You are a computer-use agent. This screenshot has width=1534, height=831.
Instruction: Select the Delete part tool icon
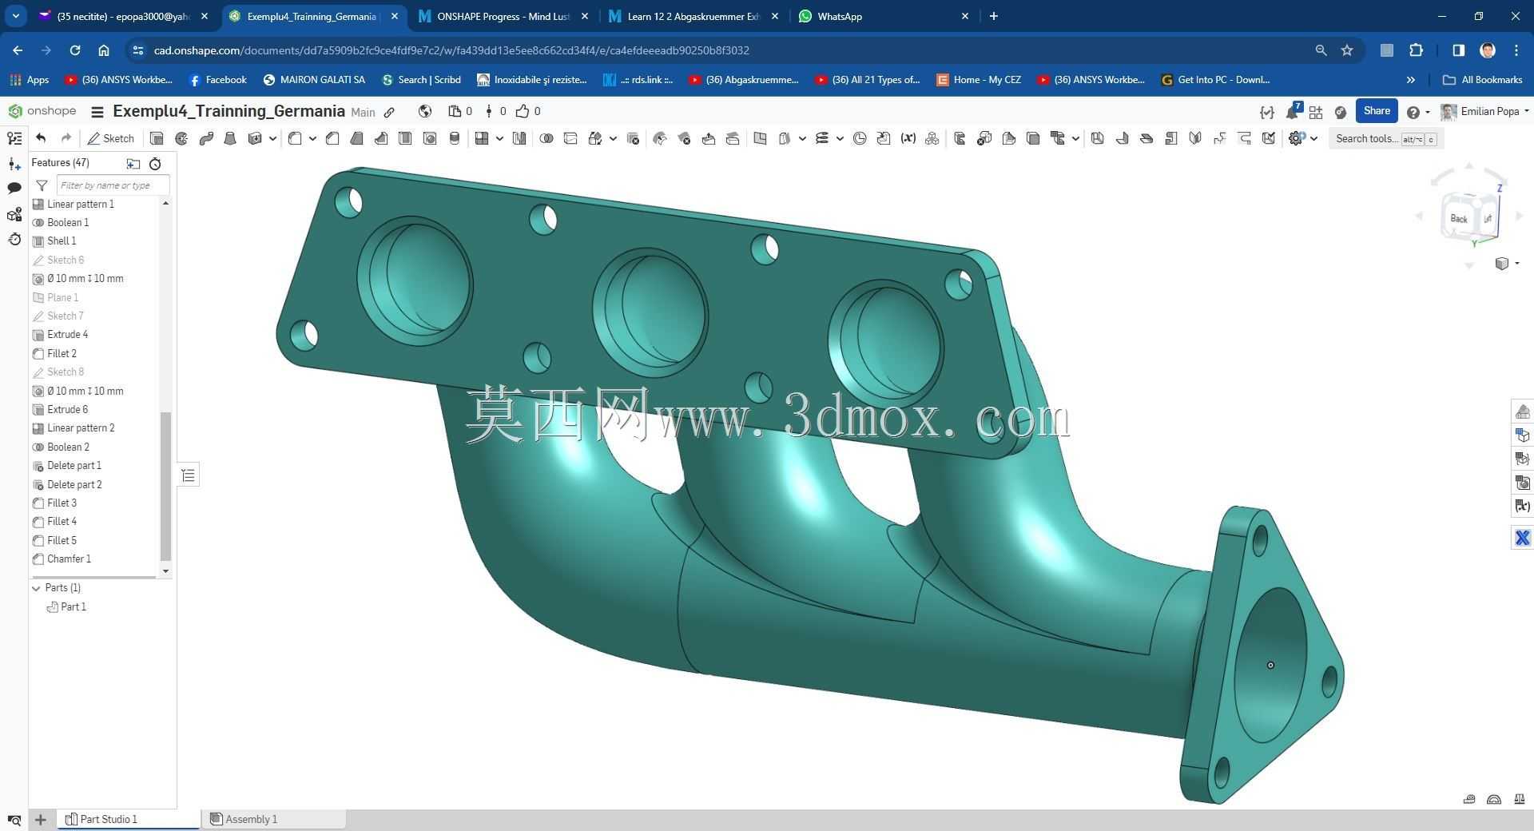click(x=633, y=138)
